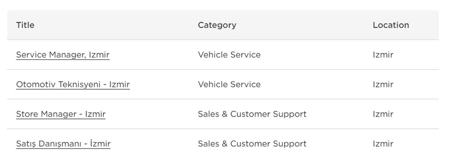Click Sales & Customer Support for Store Manager
456x159 pixels.
[252, 114]
